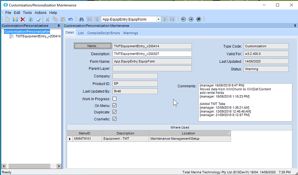Select TMTEquipmentEntry_v200414 in the tree
Viewport: 298px width, 175px height.
click(38, 37)
